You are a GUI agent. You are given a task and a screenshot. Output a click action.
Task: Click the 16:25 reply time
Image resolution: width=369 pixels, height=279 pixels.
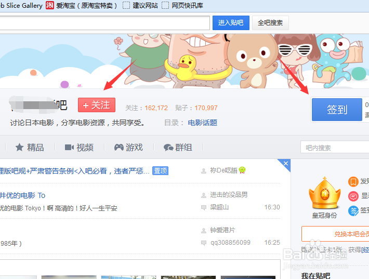click(272, 243)
